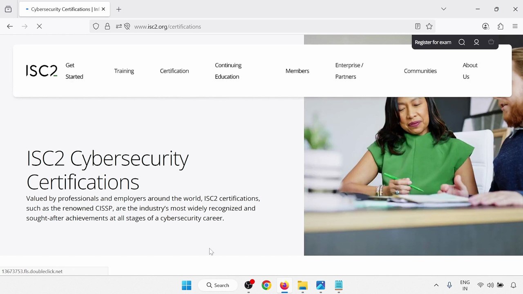Open the Certification menu

coord(174,71)
